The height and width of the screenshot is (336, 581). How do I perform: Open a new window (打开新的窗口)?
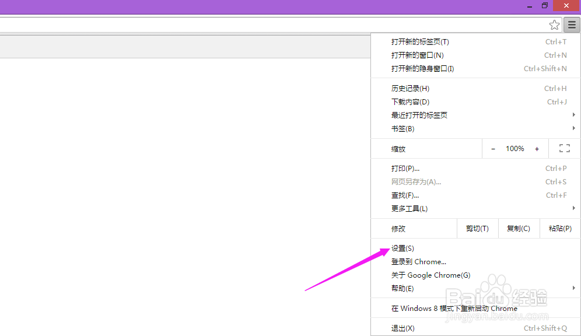click(475, 55)
